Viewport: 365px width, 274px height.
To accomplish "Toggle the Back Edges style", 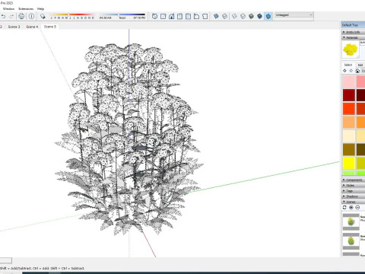I will pyautogui.click(x=224, y=17).
